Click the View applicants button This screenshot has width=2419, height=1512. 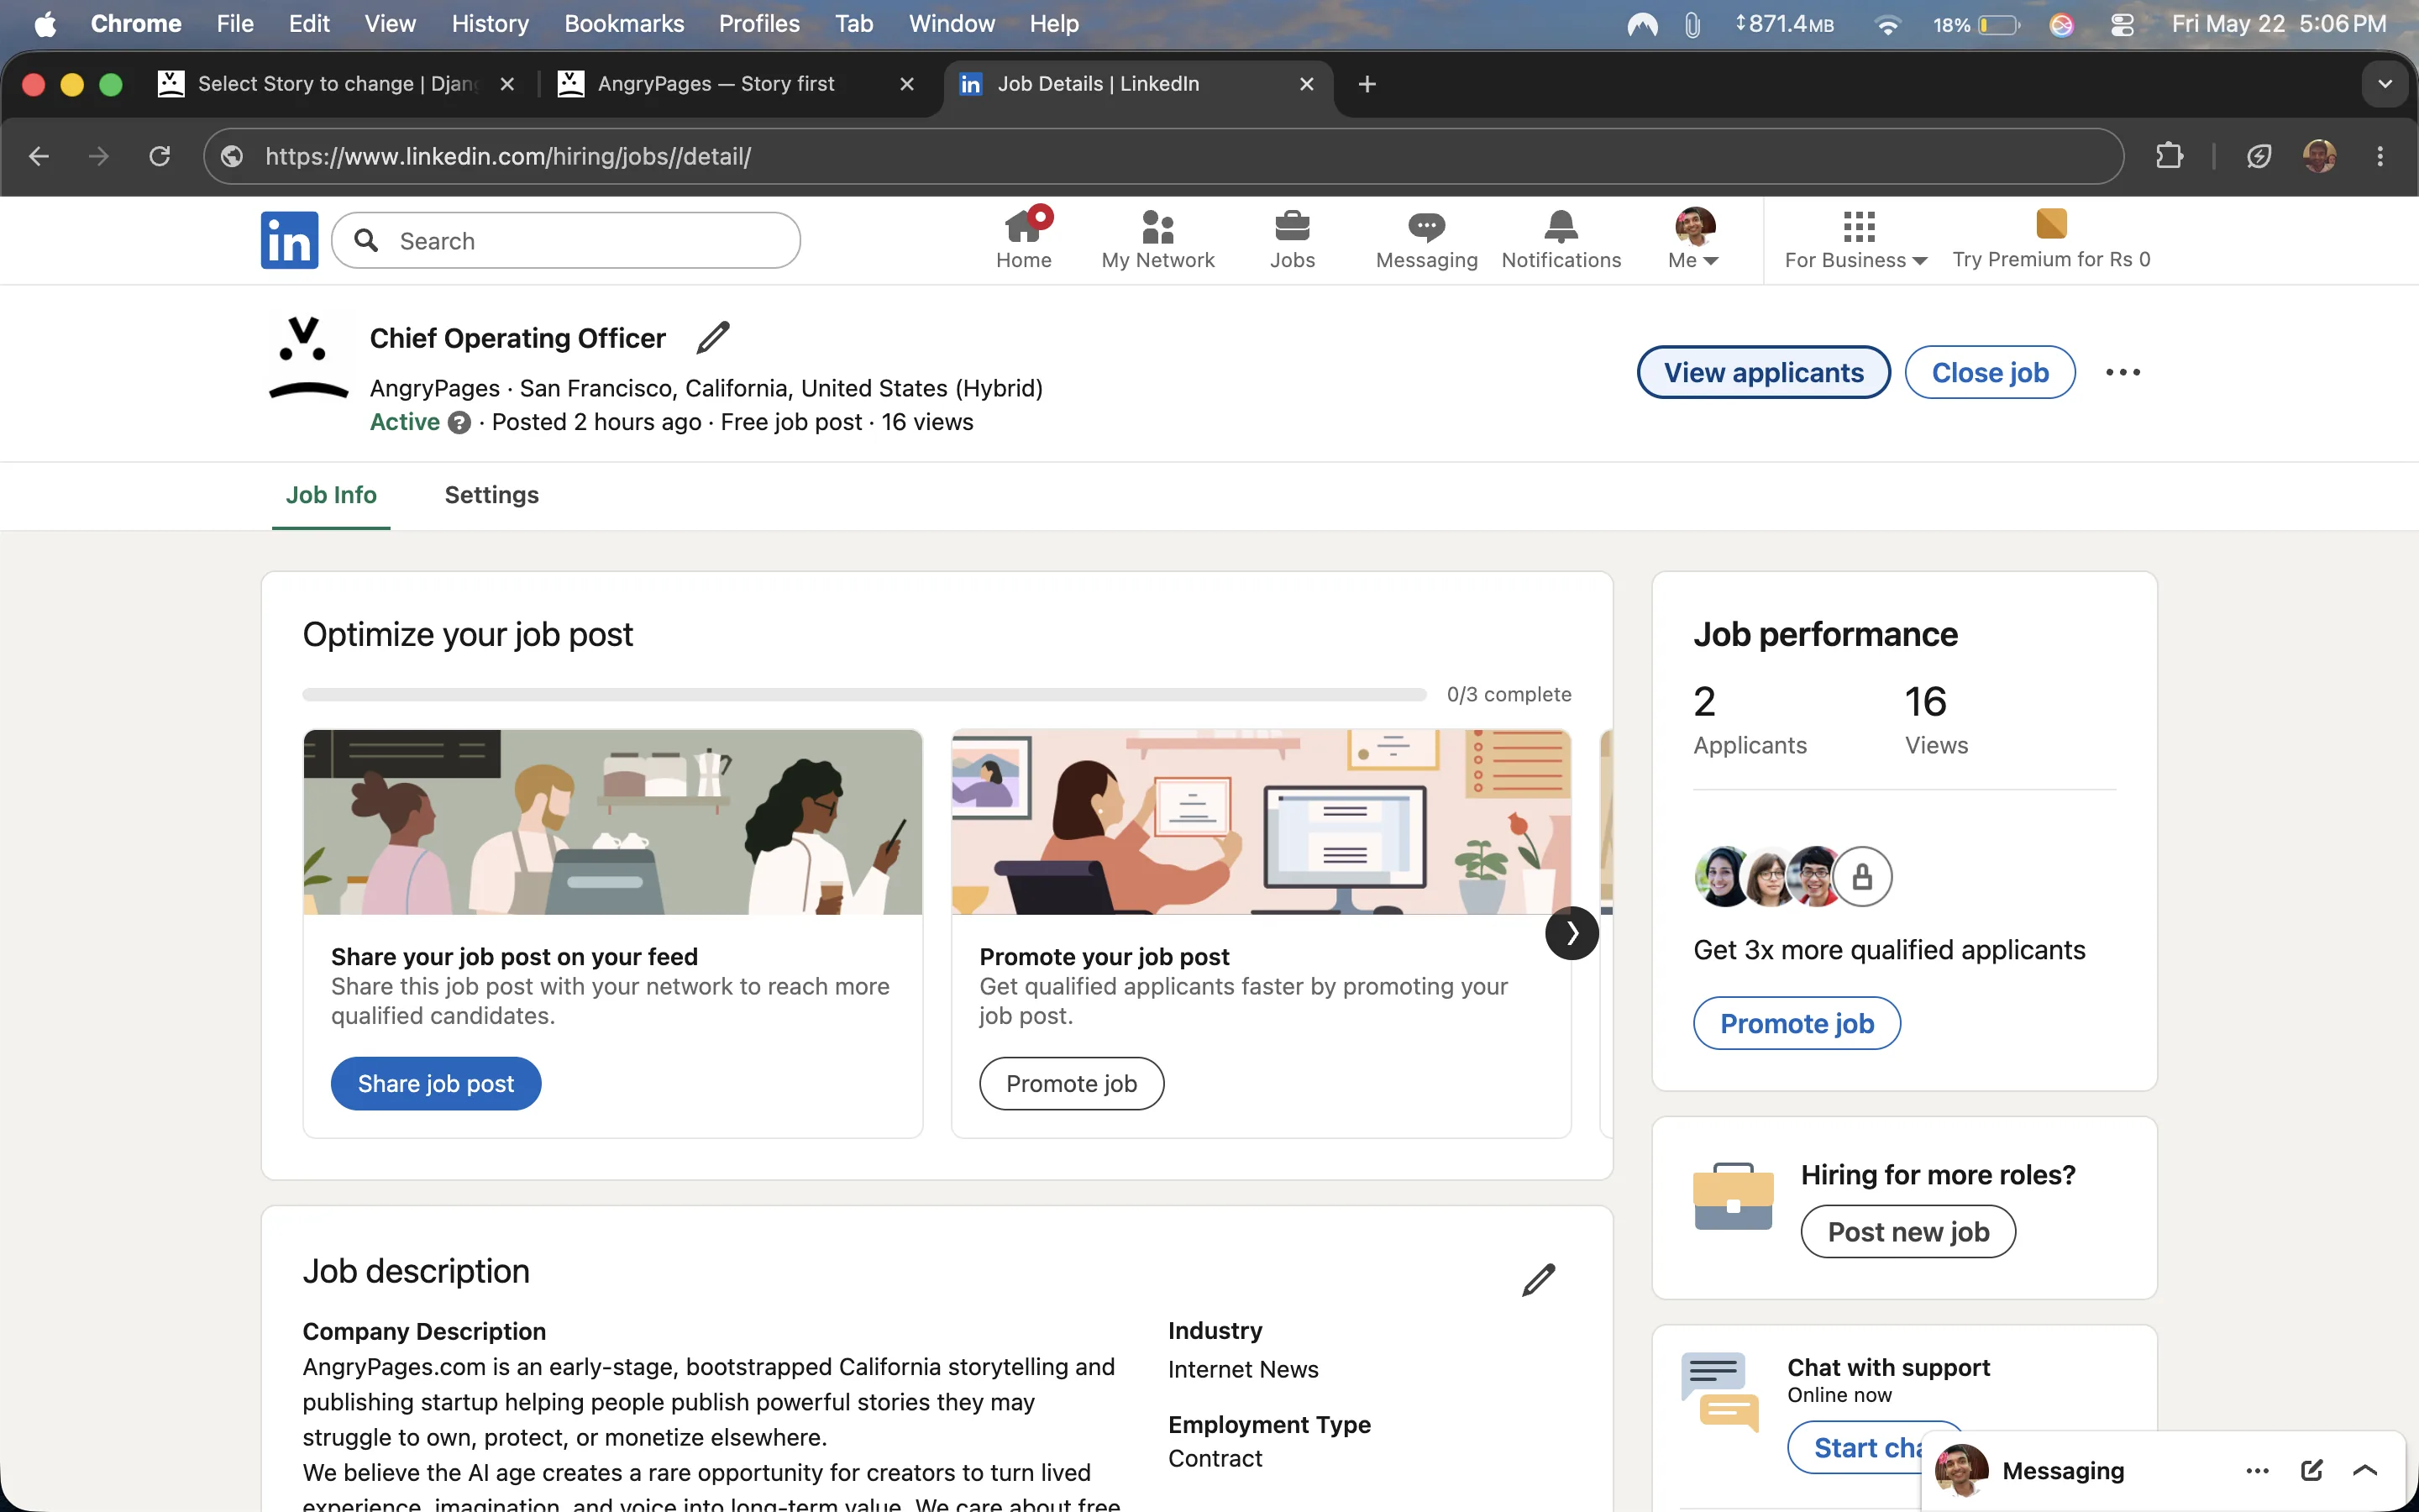point(1763,372)
